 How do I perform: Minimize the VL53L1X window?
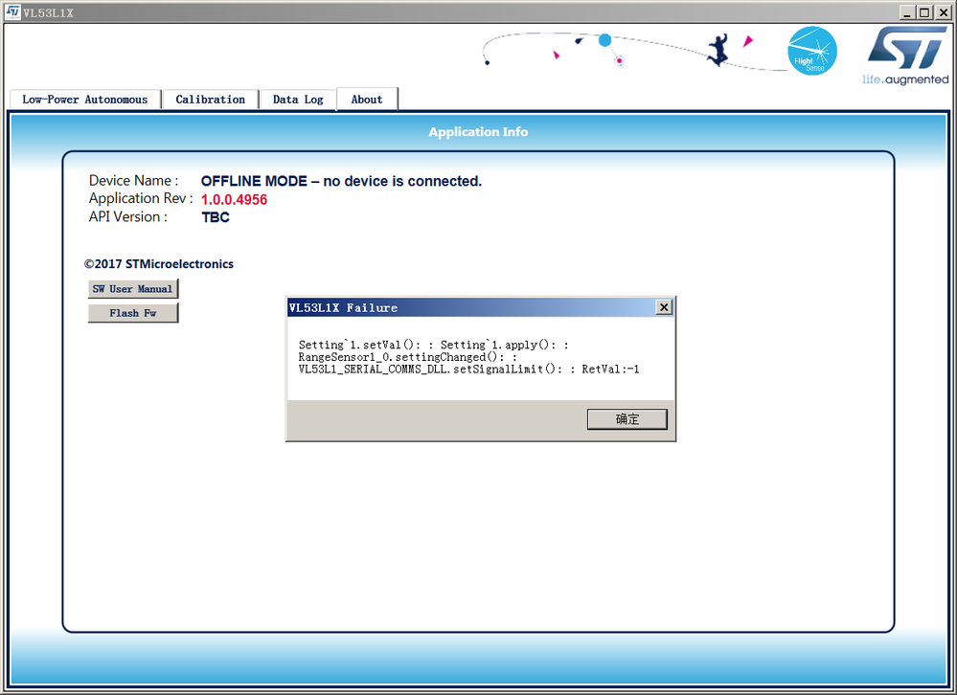[x=907, y=12]
